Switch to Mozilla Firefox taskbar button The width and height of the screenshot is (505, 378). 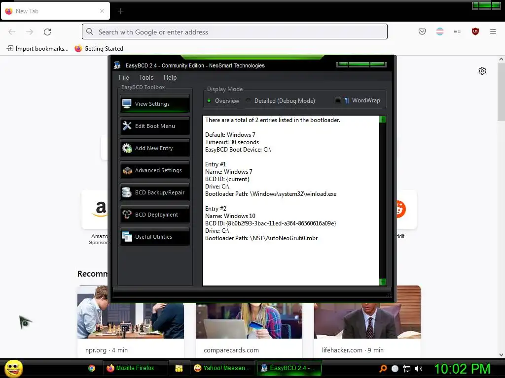point(135,368)
